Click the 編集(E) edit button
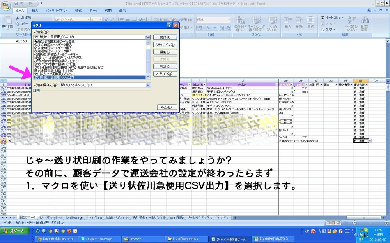 tap(165, 52)
